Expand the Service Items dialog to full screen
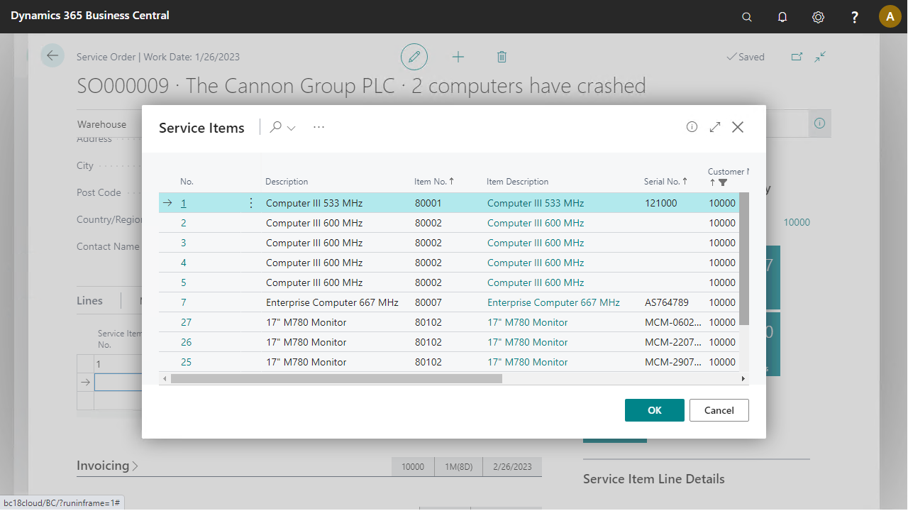Viewport: 908px width, 511px height. point(715,127)
